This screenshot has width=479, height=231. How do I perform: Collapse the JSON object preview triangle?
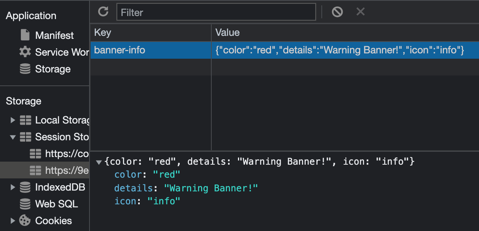pyautogui.click(x=99, y=162)
